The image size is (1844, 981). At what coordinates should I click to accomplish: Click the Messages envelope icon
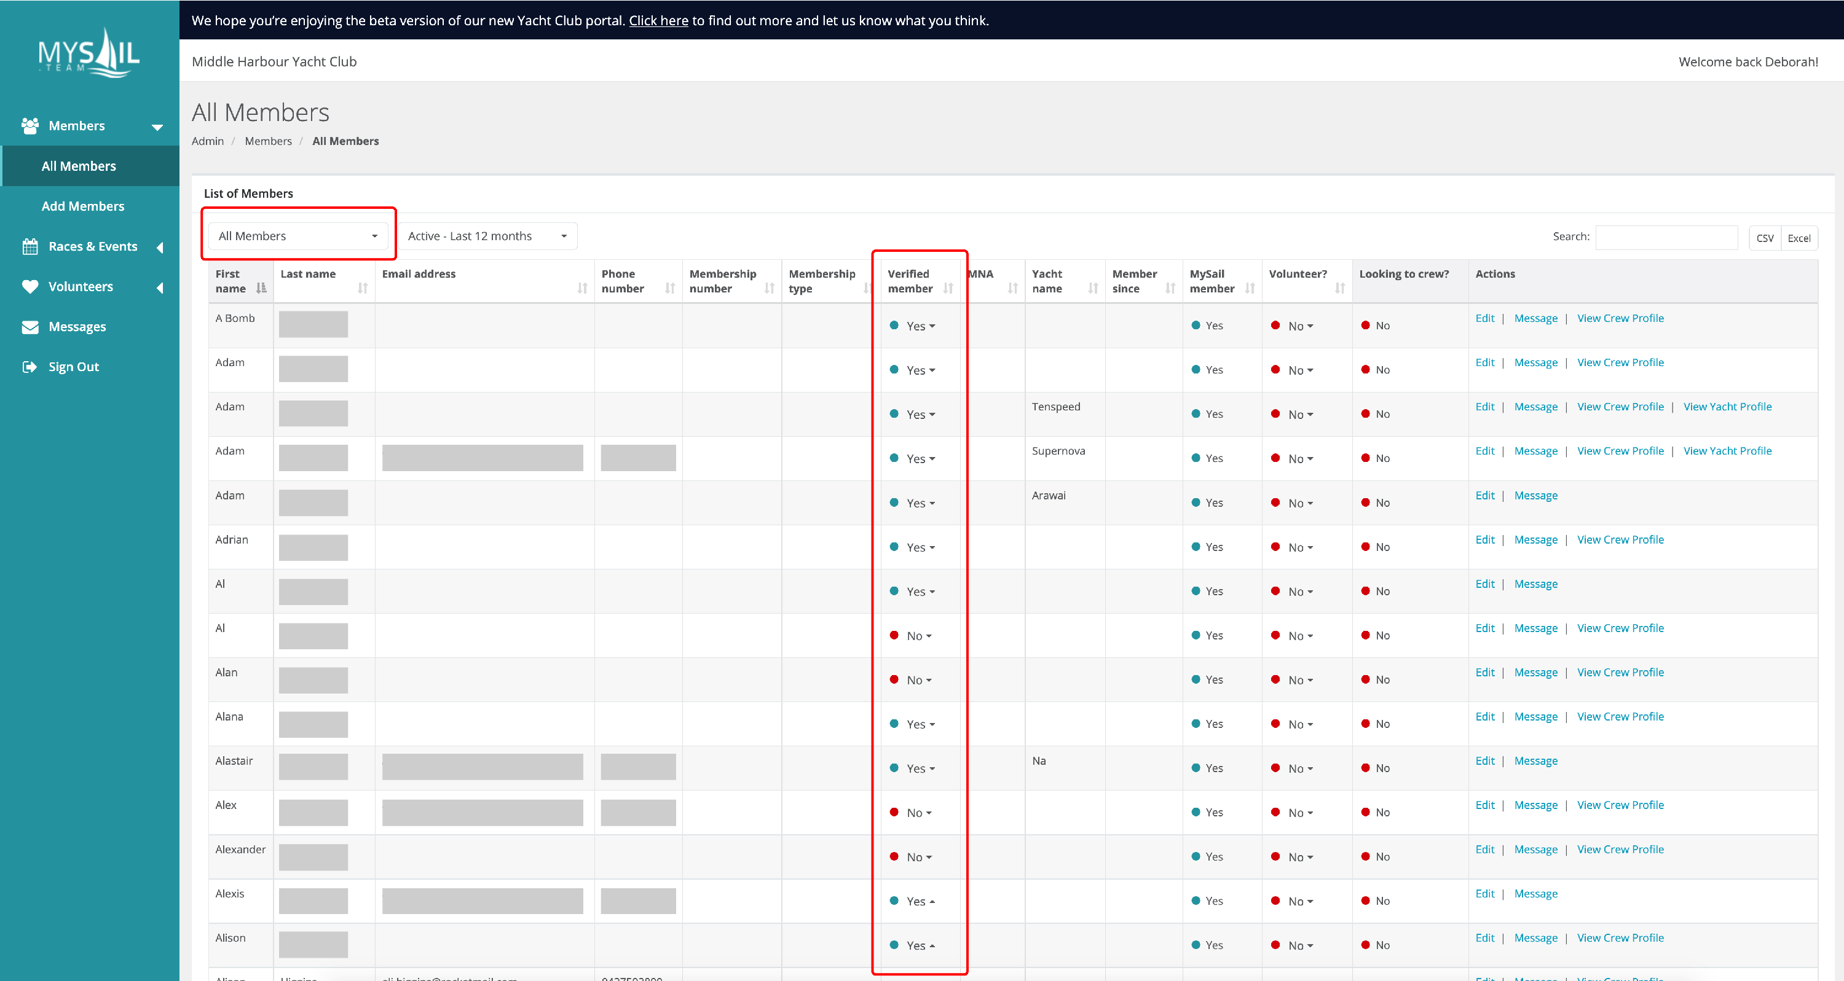tap(30, 327)
